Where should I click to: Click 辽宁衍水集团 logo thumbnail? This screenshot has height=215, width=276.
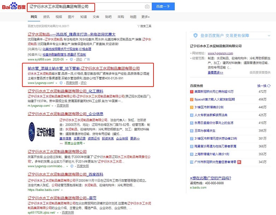(42, 132)
